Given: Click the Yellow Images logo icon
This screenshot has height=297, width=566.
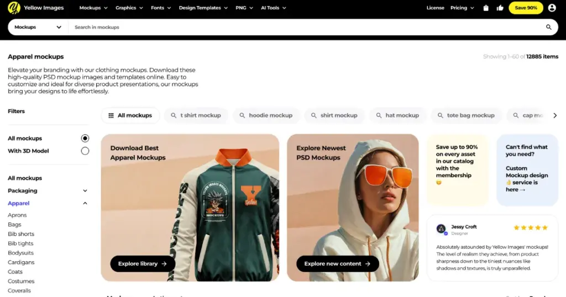Looking at the screenshot, I should tap(14, 8).
